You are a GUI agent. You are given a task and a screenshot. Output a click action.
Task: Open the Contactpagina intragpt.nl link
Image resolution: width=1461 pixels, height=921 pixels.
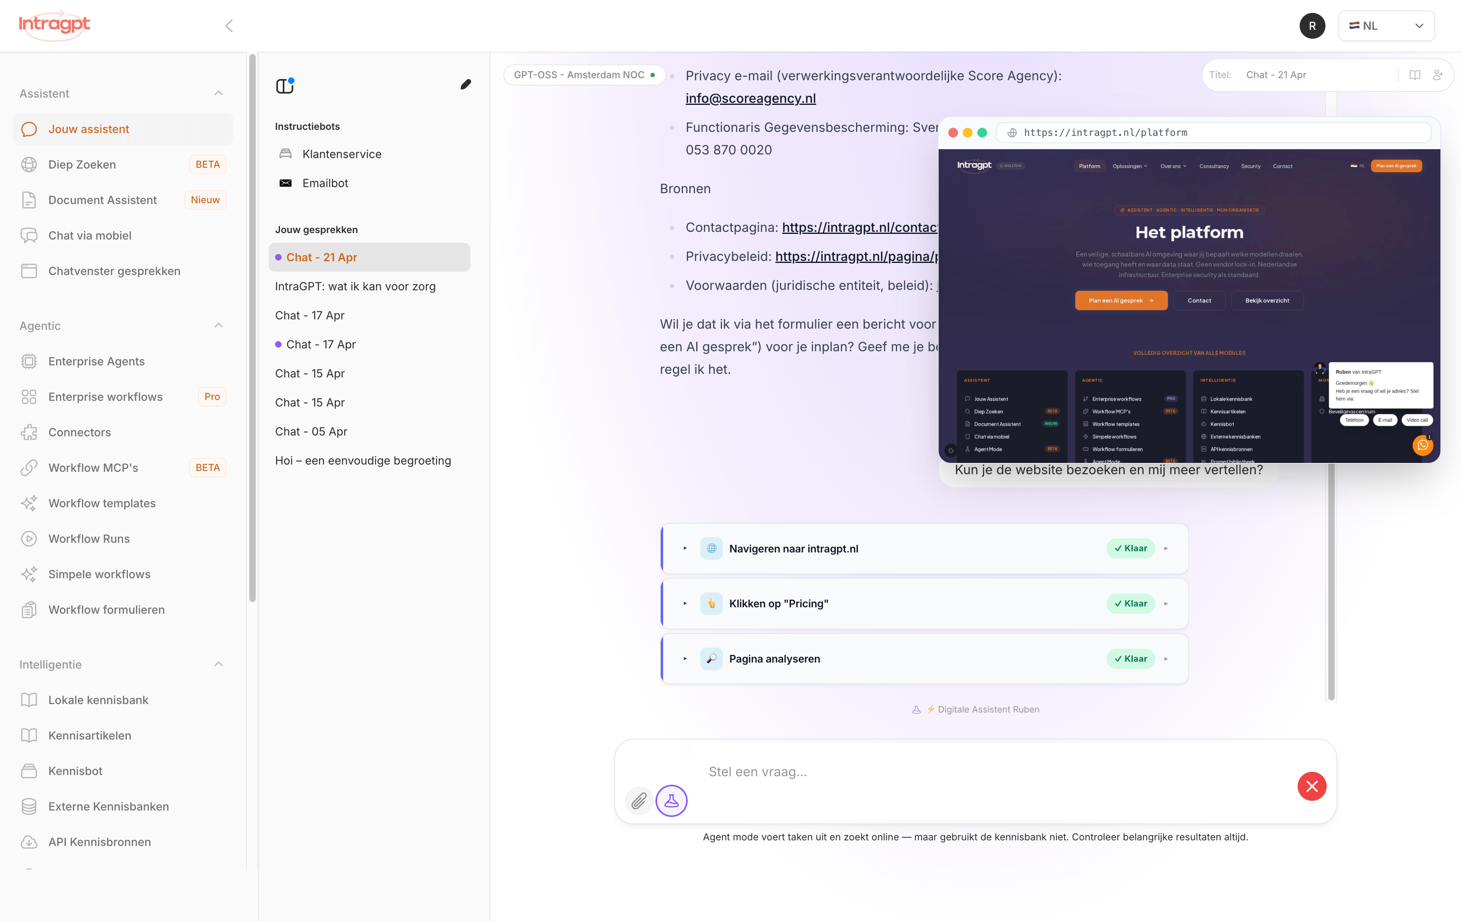tap(860, 227)
